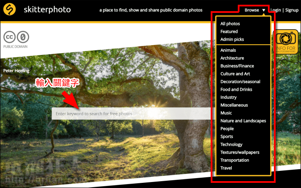301x188 pixels.
Task: Open the Travel category
Action: [x=226, y=168]
